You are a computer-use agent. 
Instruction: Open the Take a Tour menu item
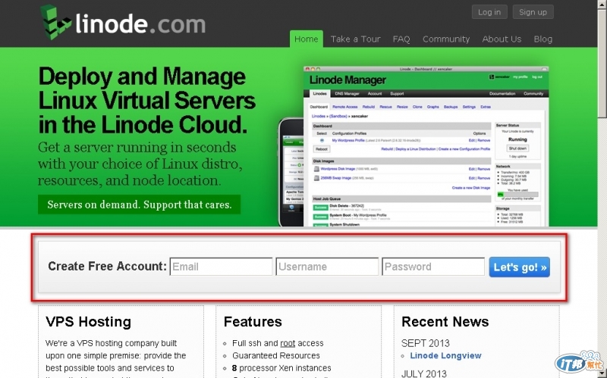pyautogui.click(x=355, y=39)
